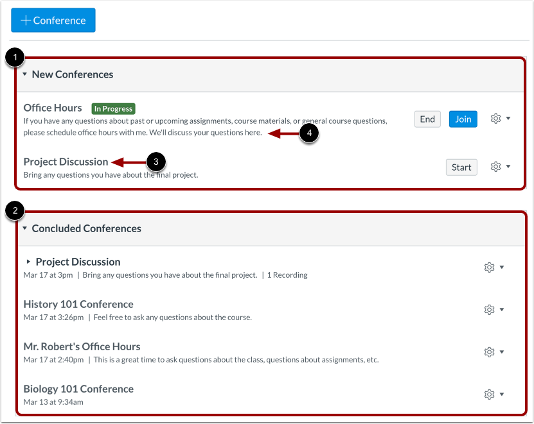
Task: Join the Office Hours conference
Action: [463, 119]
